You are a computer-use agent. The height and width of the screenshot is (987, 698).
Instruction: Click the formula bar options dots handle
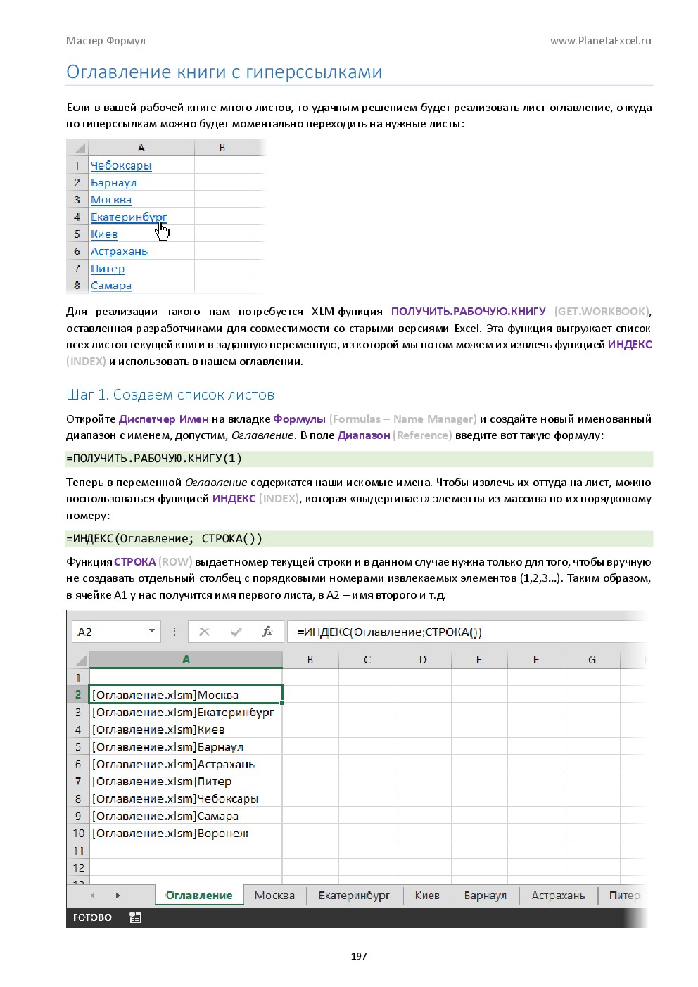(x=174, y=632)
